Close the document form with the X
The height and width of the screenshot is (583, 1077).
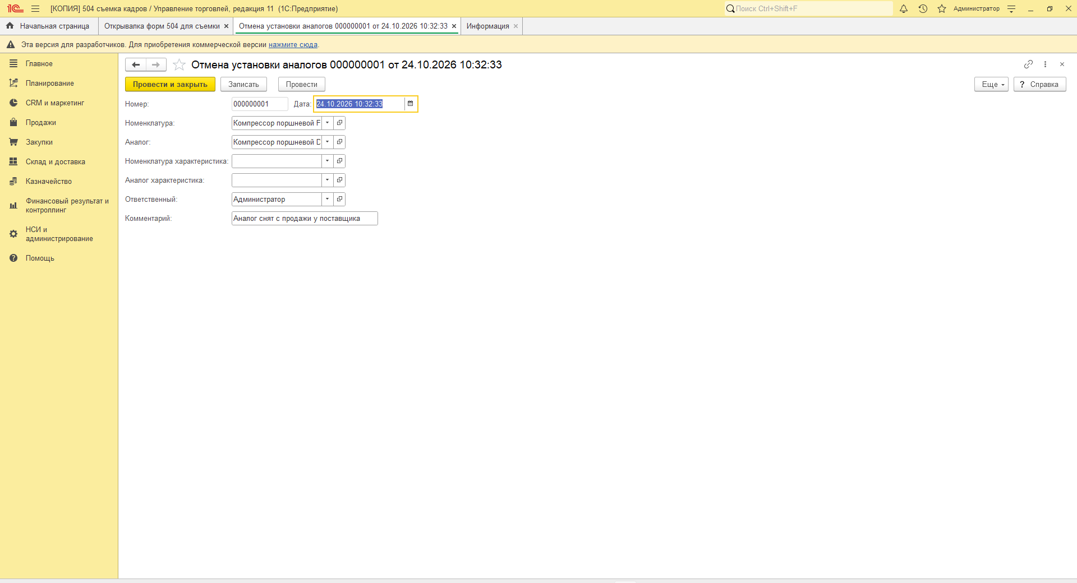pyautogui.click(x=1062, y=64)
